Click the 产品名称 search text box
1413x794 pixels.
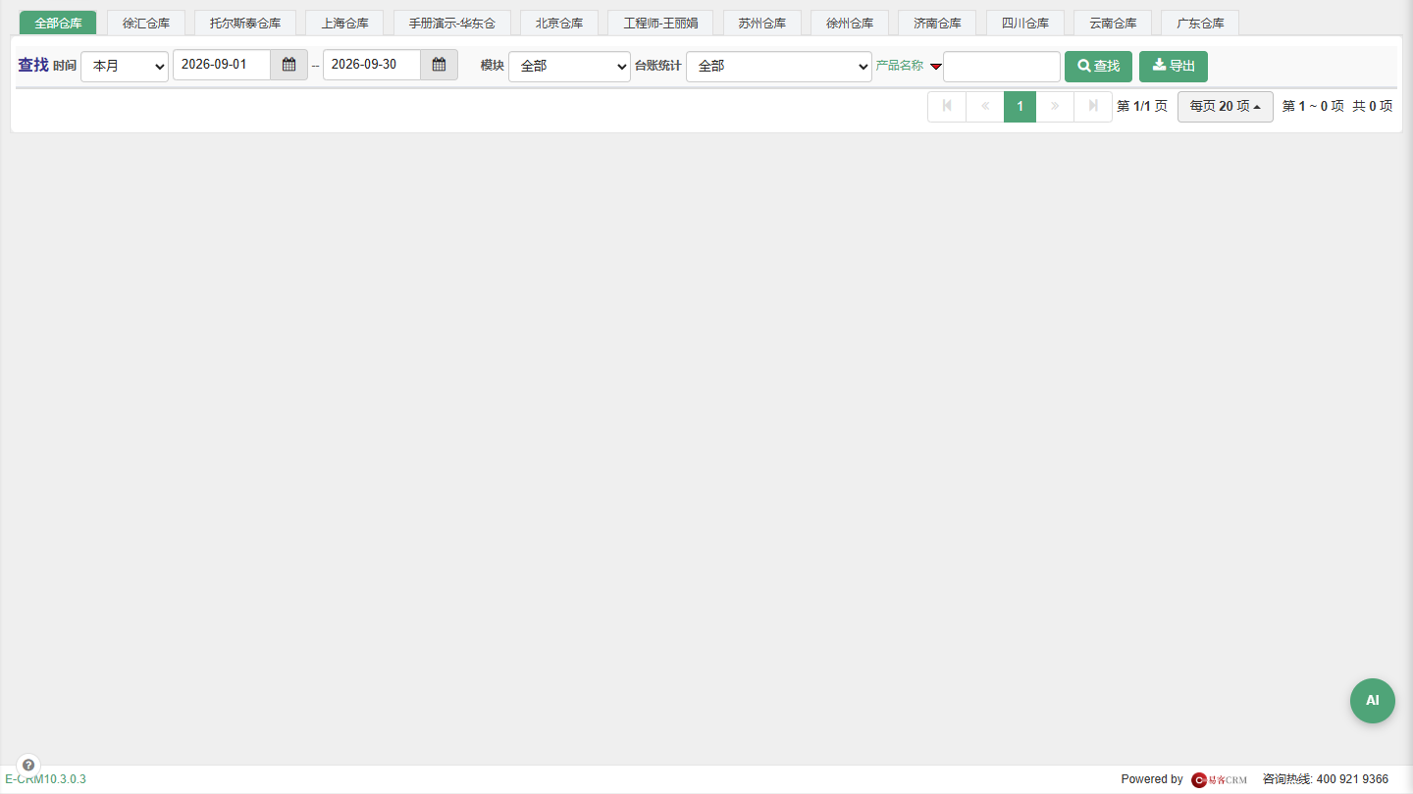pos(1002,66)
